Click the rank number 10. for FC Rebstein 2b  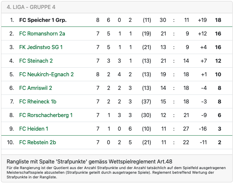click(11, 142)
